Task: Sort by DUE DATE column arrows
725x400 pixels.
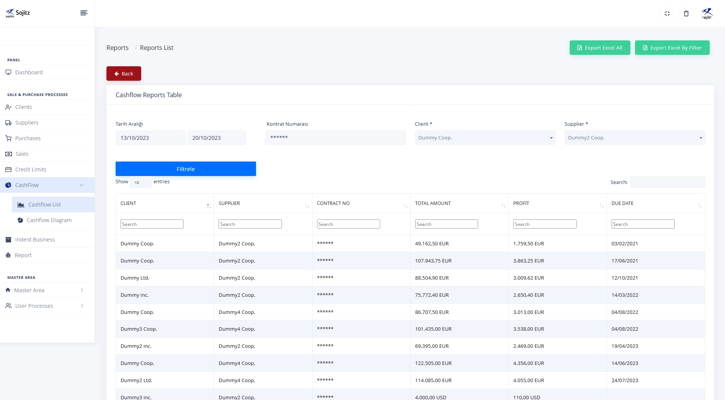Action: coord(700,206)
